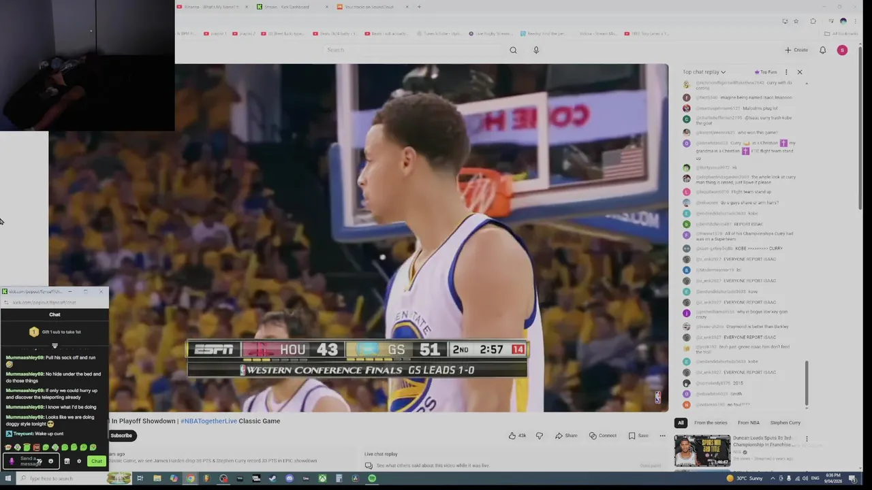Like the video with thumbs up 43k
This screenshot has width=872, height=490.
pos(517,436)
